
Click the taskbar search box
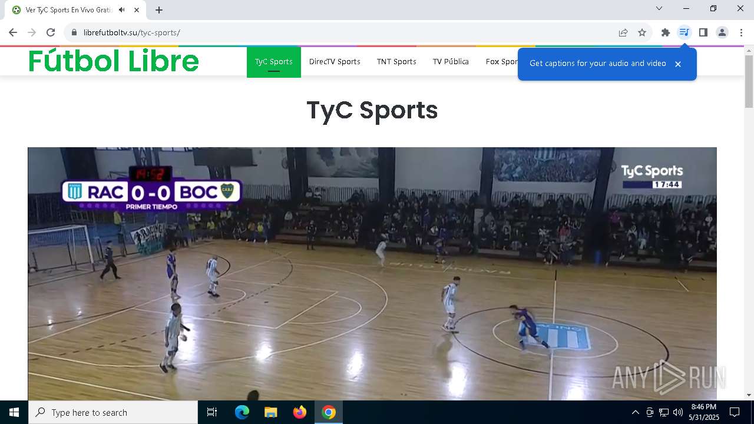pyautogui.click(x=113, y=412)
